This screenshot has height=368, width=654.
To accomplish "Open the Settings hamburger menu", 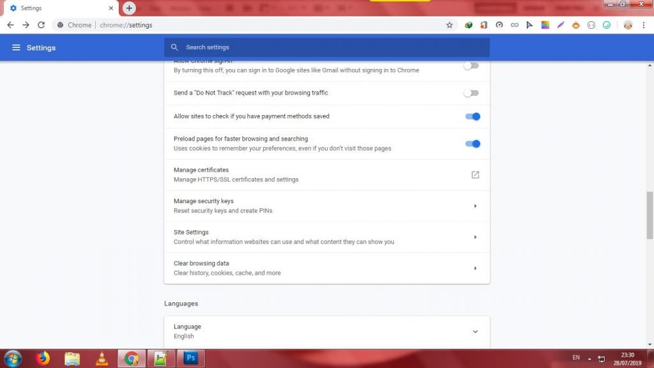I will point(16,48).
